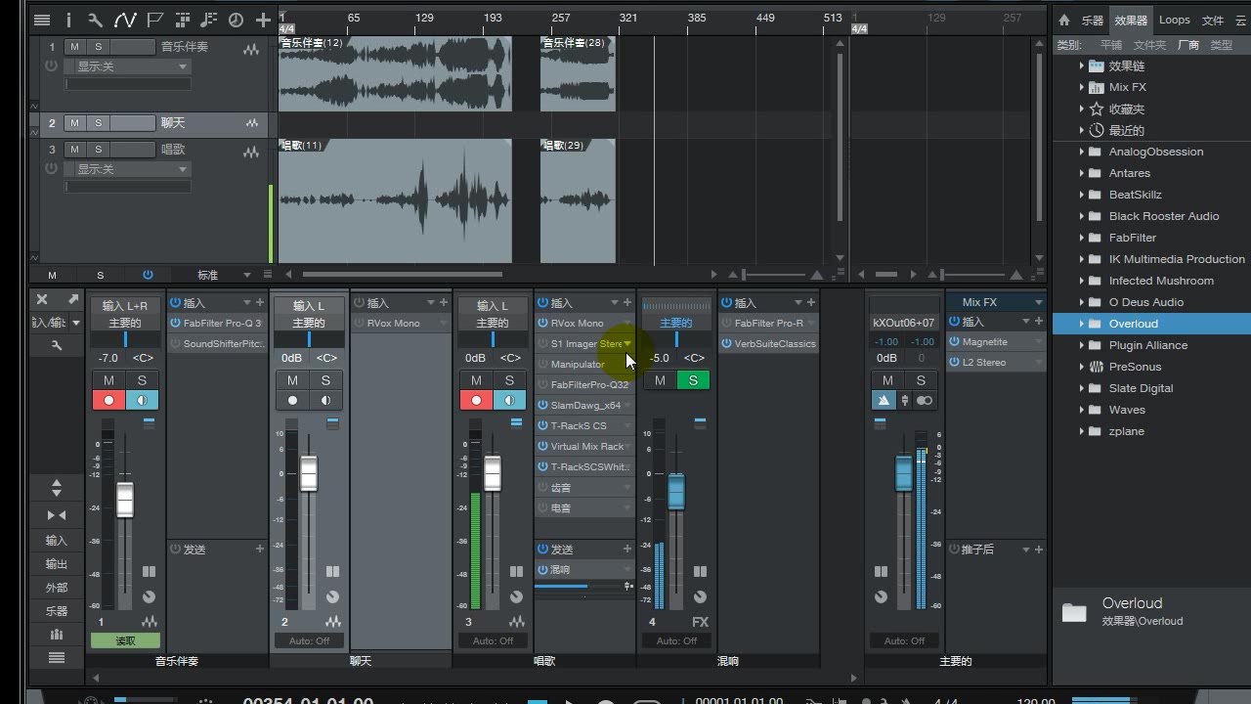Sort the browser by 平铺

point(1111,45)
